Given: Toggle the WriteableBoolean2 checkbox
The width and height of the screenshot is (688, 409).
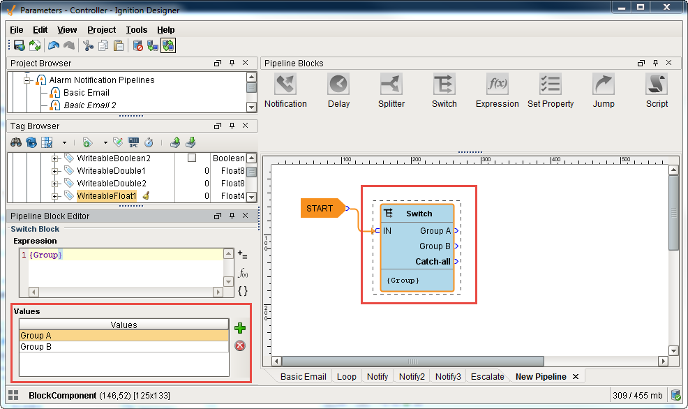Looking at the screenshot, I should coord(192,158).
